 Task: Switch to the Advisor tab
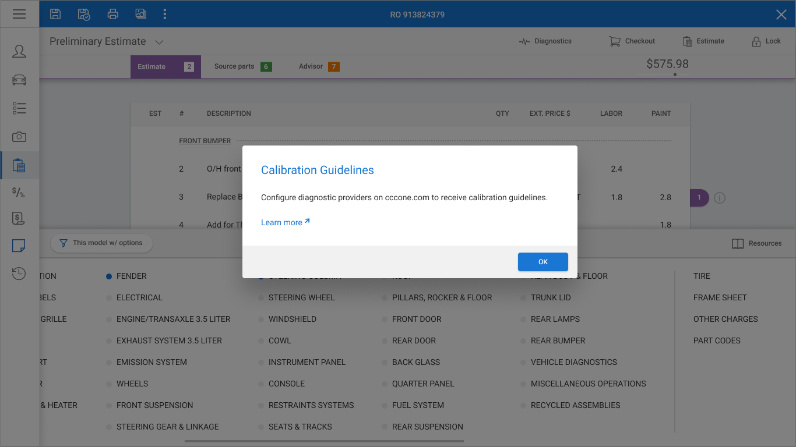point(319,66)
